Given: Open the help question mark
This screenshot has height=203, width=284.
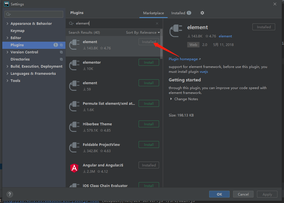Looking at the screenshot, I should point(10,194).
